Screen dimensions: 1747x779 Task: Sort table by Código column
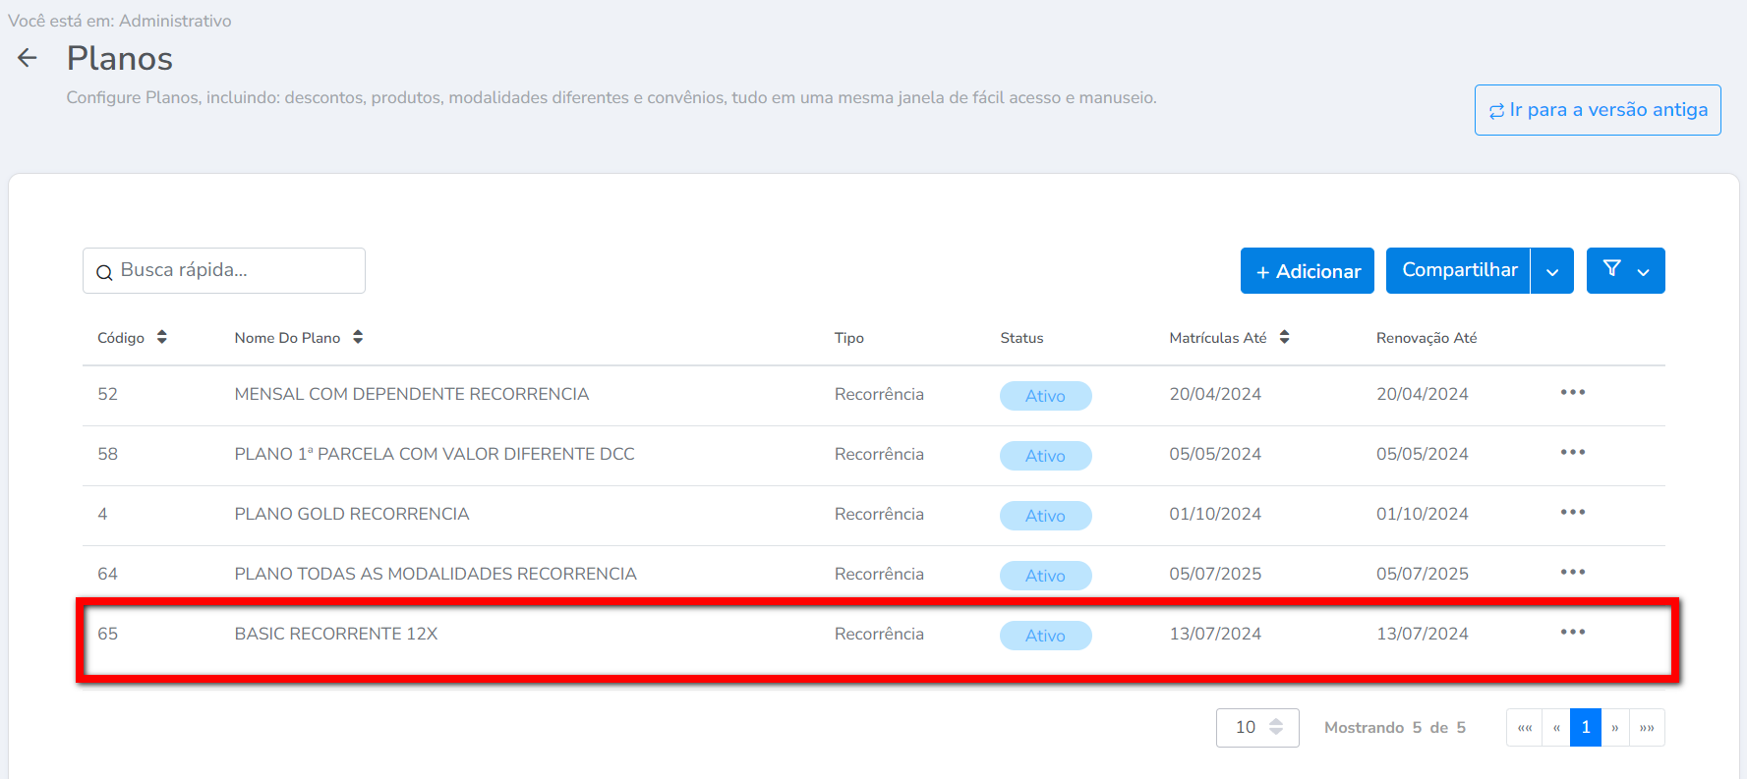[161, 338]
